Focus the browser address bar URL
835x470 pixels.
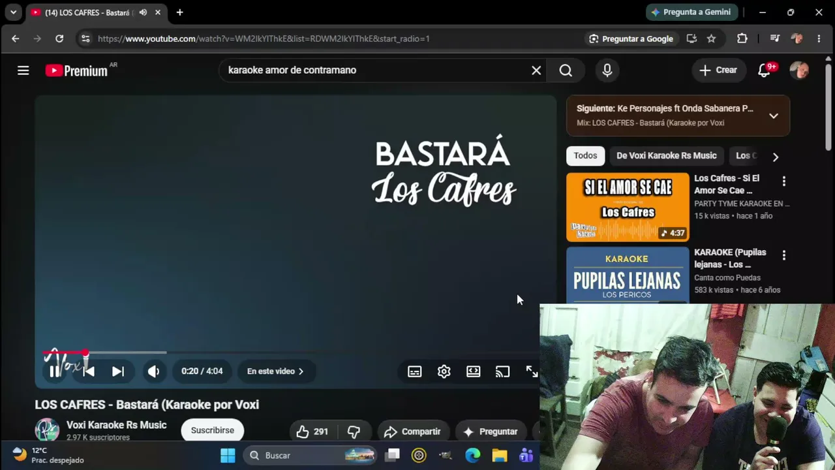point(264,39)
